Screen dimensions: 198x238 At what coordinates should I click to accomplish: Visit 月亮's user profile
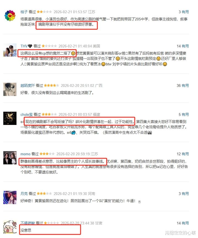(x=24, y=194)
